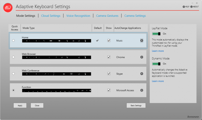Viewport: 202px width, 120px height.
Task: Open settings gear for Home mode
Action: [x=141, y=41]
